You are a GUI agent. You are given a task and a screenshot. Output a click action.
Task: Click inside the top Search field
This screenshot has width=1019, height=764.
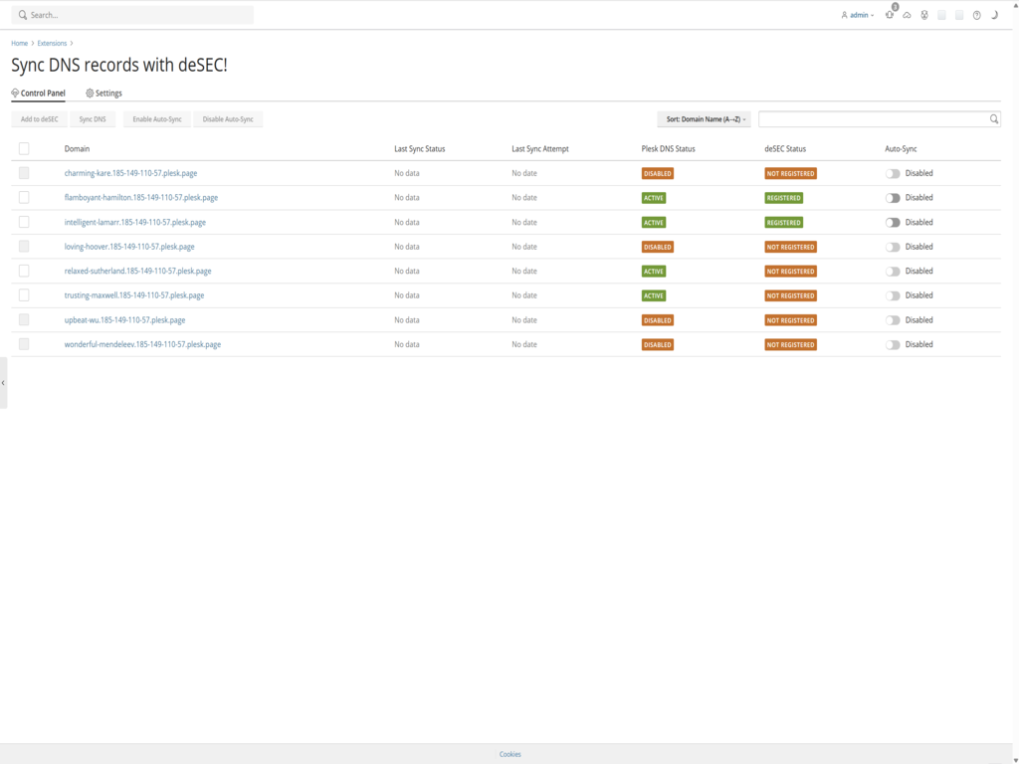tap(129, 15)
